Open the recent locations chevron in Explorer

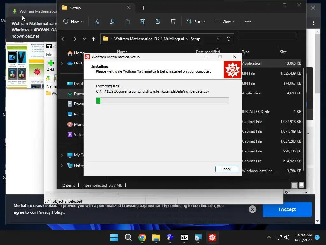pyautogui.click(x=84, y=39)
